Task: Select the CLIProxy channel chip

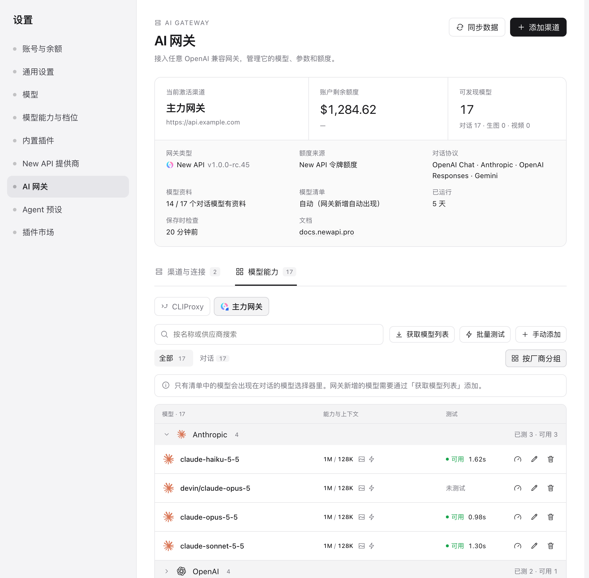Action: [x=182, y=307]
